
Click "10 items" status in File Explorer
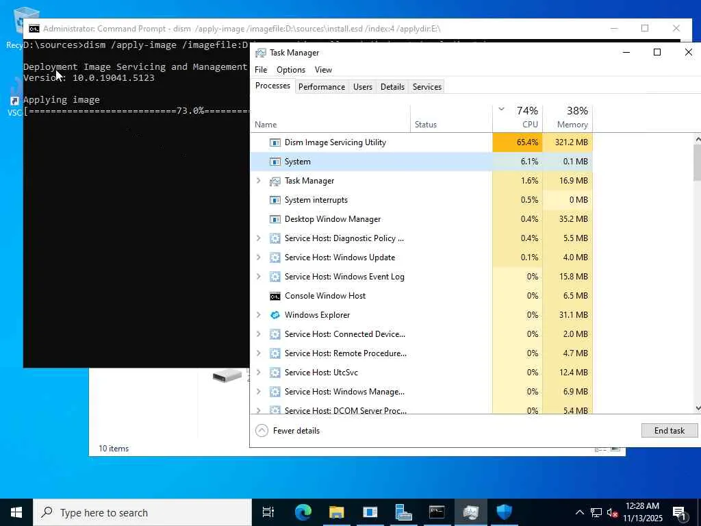114,449
